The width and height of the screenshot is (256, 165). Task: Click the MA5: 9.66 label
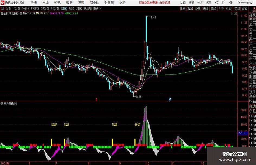[x=29, y=13]
